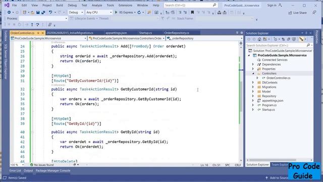Undo the last action
The image size is (323, 182).
point(50,12)
